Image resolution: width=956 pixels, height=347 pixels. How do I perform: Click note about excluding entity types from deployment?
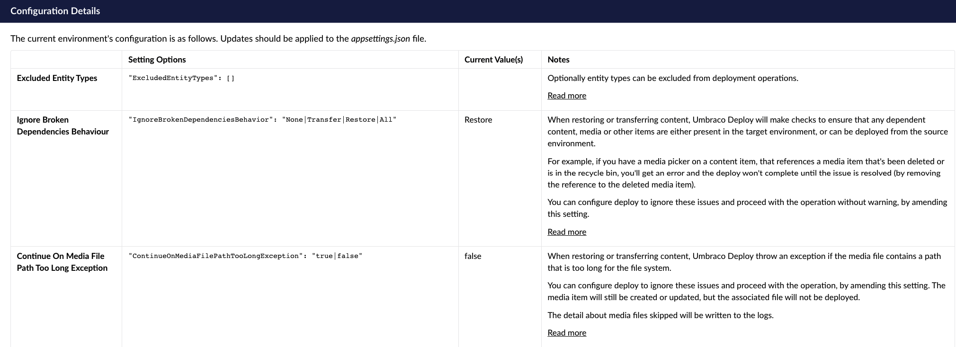tap(672, 78)
